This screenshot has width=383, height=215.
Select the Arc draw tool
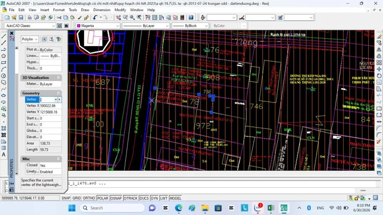(x=4, y=69)
